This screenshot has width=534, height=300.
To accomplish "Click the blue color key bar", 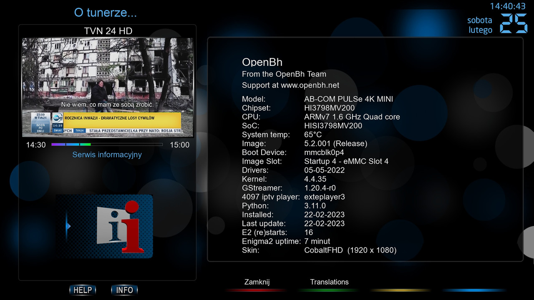I will tap(474, 290).
